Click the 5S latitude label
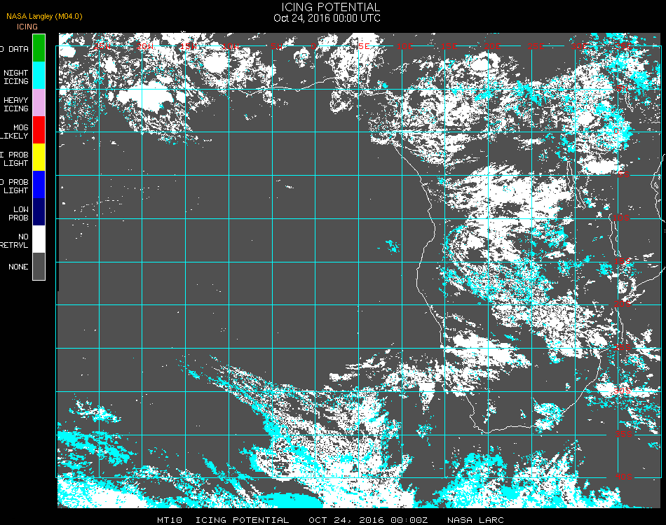 click(x=623, y=175)
